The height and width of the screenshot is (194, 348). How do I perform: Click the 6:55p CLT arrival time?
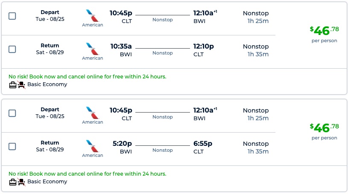[203, 144]
